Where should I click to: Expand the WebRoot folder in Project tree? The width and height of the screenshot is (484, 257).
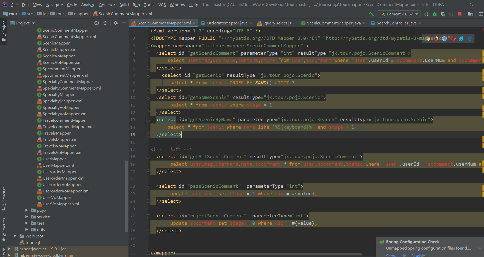click(x=15, y=236)
